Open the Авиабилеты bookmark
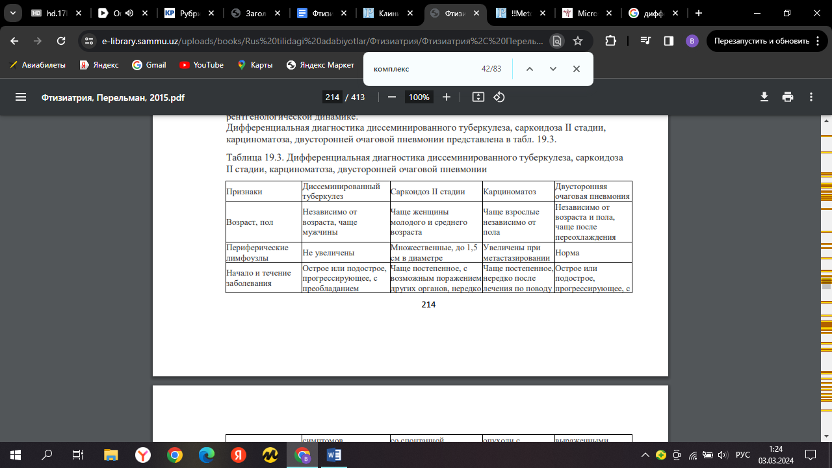 pos(38,65)
